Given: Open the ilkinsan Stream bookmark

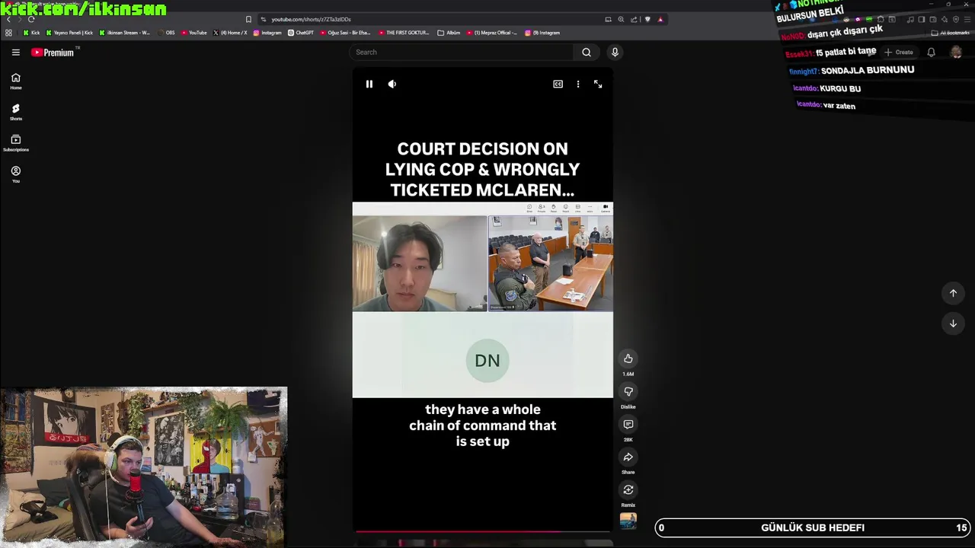Looking at the screenshot, I should (125, 33).
